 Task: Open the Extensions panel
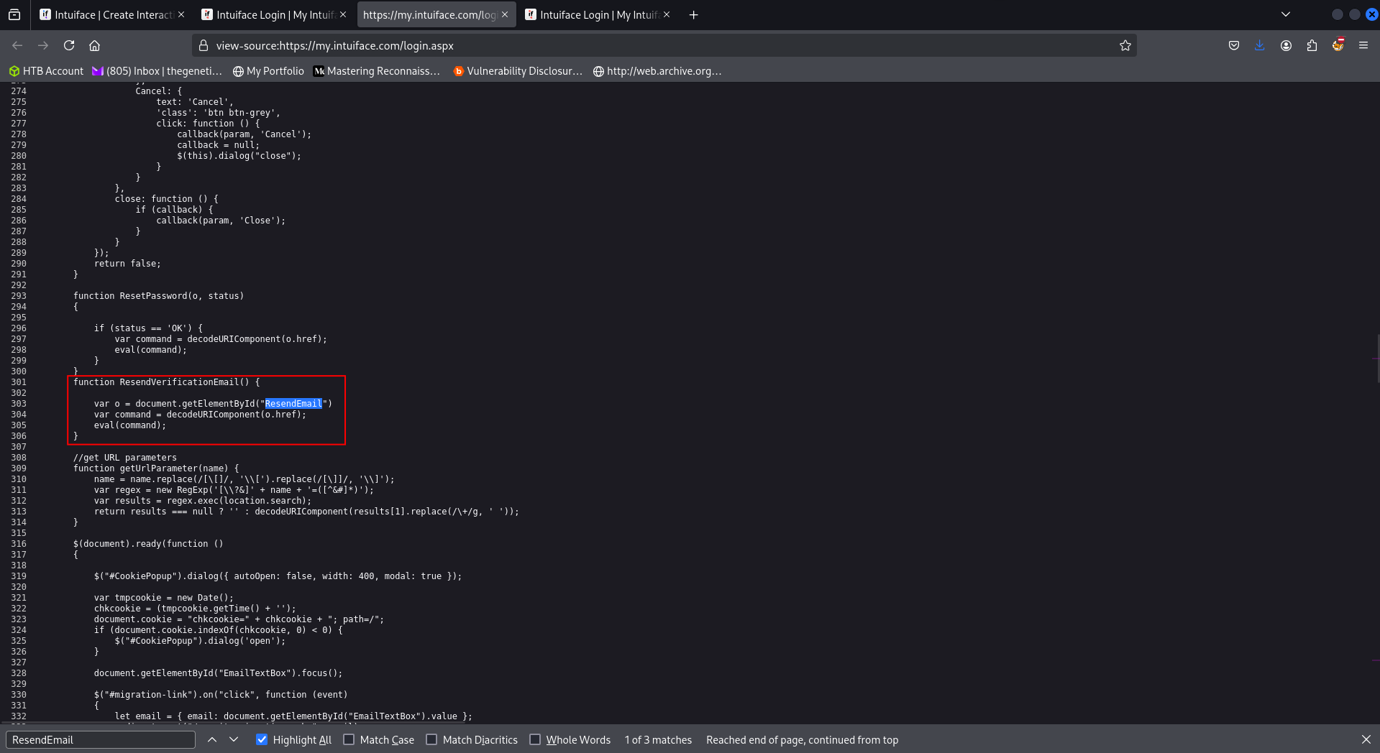(x=1312, y=45)
